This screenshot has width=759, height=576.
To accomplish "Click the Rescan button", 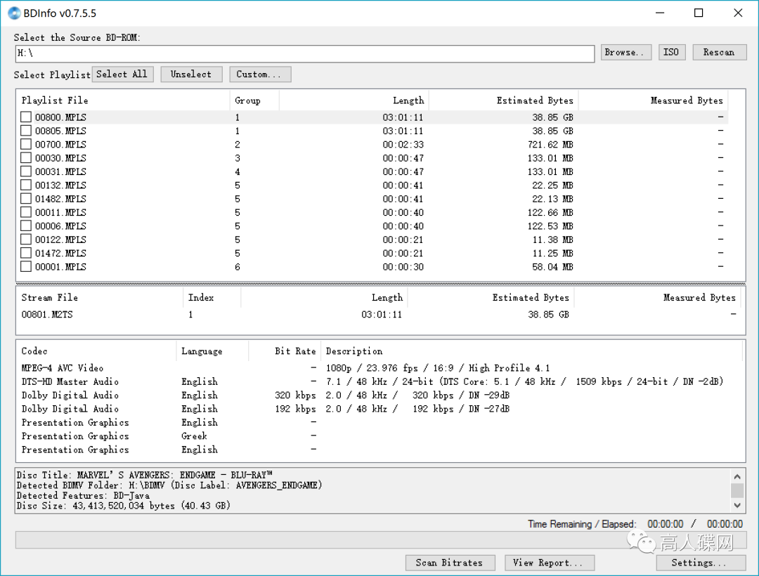I will pos(720,52).
